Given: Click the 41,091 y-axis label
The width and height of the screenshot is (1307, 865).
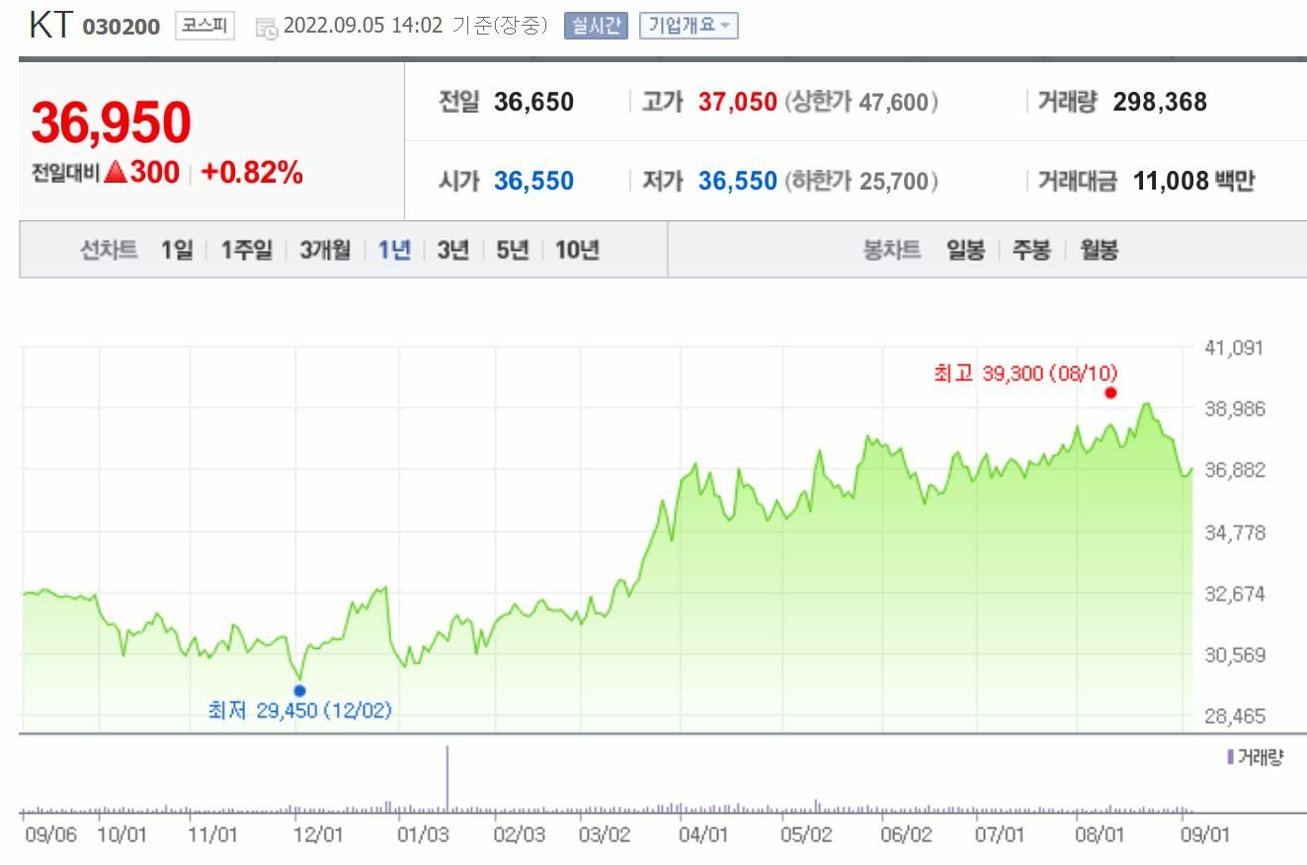Looking at the screenshot, I should click(x=1235, y=348).
